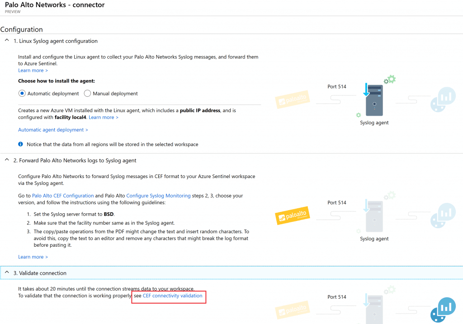
Task: Click Learn more under Linux agent description
Action: 33,70
